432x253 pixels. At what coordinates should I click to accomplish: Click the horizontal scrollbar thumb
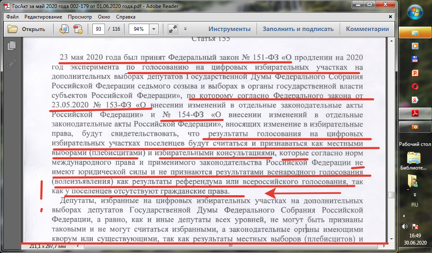[x=231, y=246]
